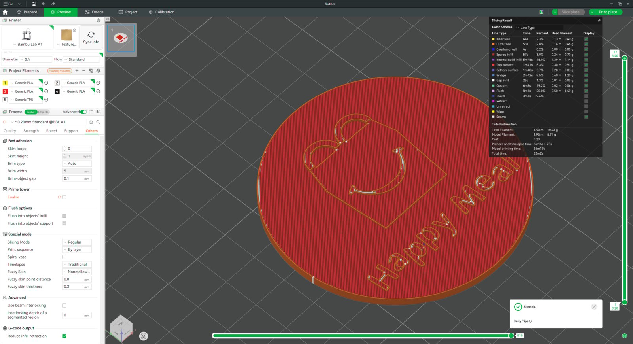Undo the last action using the arrow icon
The image size is (633, 344).
(x=44, y=4)
